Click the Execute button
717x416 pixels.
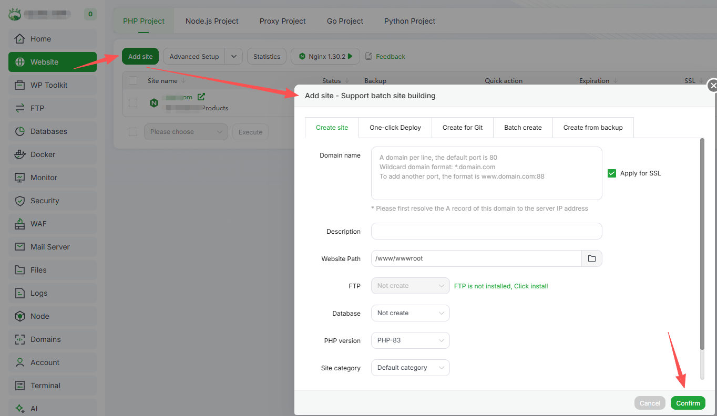[x=250, y=132]
